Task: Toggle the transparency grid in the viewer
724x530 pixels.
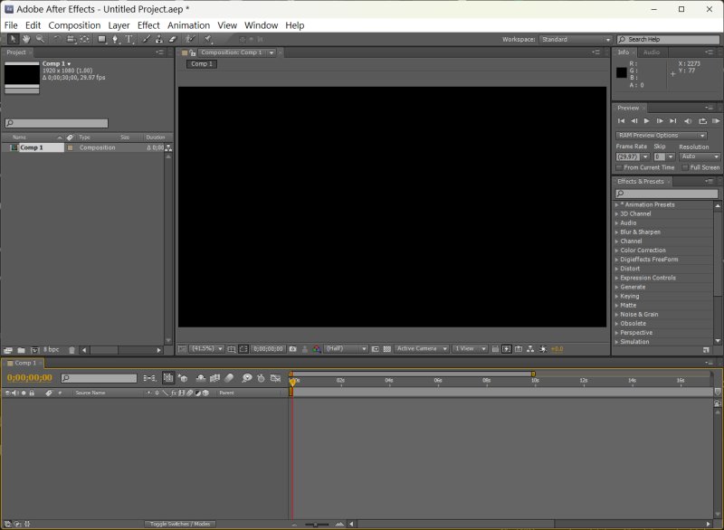Action: tap(386, 348)
